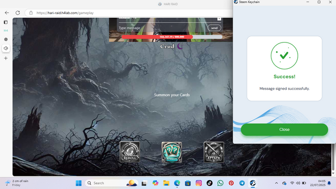Click the Steem Keychain taskbar icon
This screenshot has width=336, height=189.
click(x=253, y=183)
